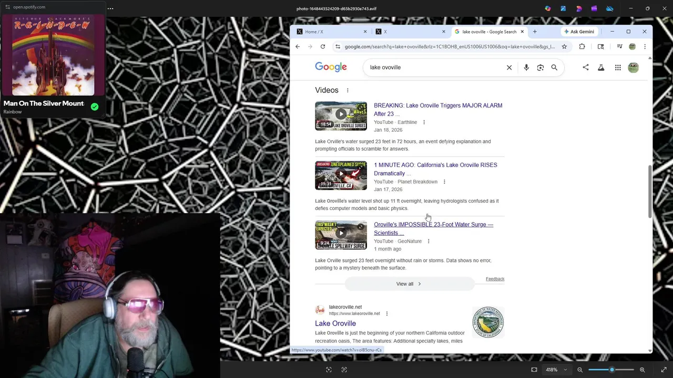Close the Home / X tab
The image size is (673, 378).
click(365, 31)
